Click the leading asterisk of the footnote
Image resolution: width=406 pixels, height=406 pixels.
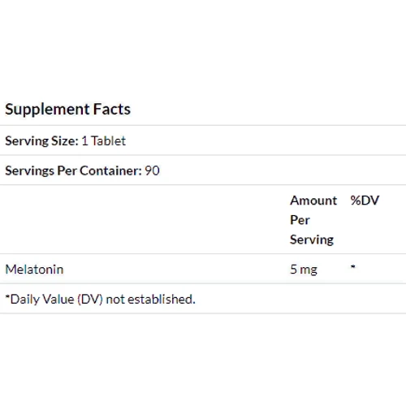point(7,296)
